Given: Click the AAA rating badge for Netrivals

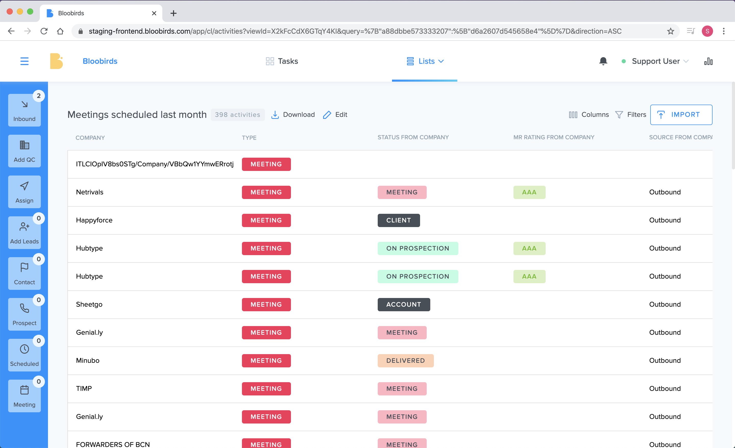Looking at the screenshot, I should 529,192.
